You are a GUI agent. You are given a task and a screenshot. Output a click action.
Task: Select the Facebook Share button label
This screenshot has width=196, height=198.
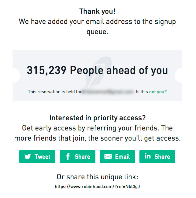pos(83,157)
